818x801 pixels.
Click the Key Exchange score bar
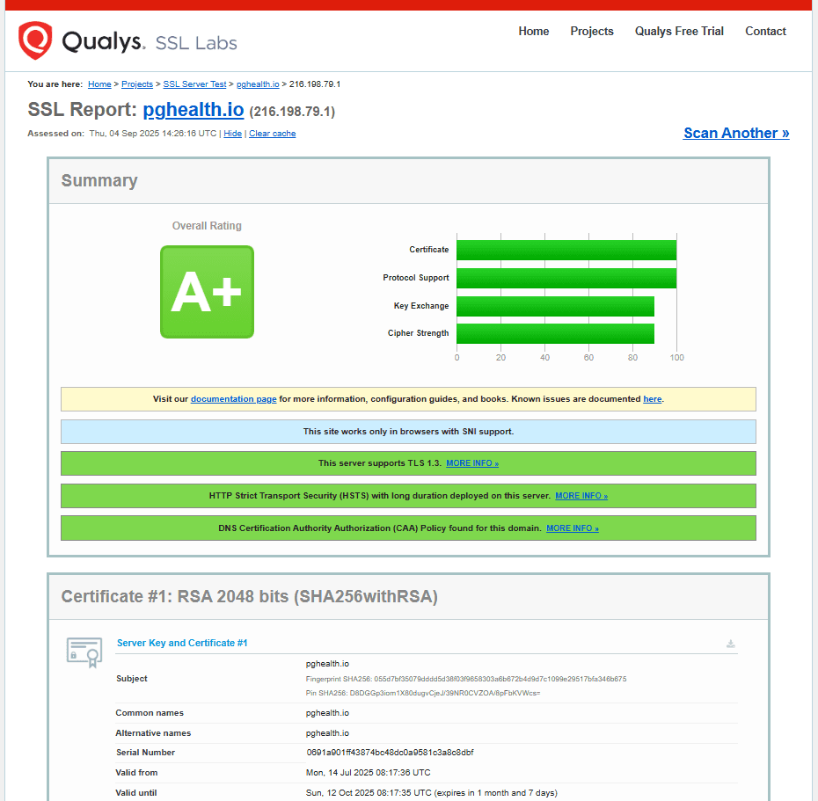(x=555, y=306)
